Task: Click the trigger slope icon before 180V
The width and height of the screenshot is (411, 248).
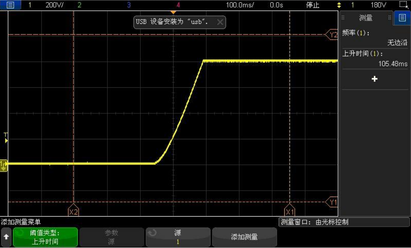Action: click(339, 5)
